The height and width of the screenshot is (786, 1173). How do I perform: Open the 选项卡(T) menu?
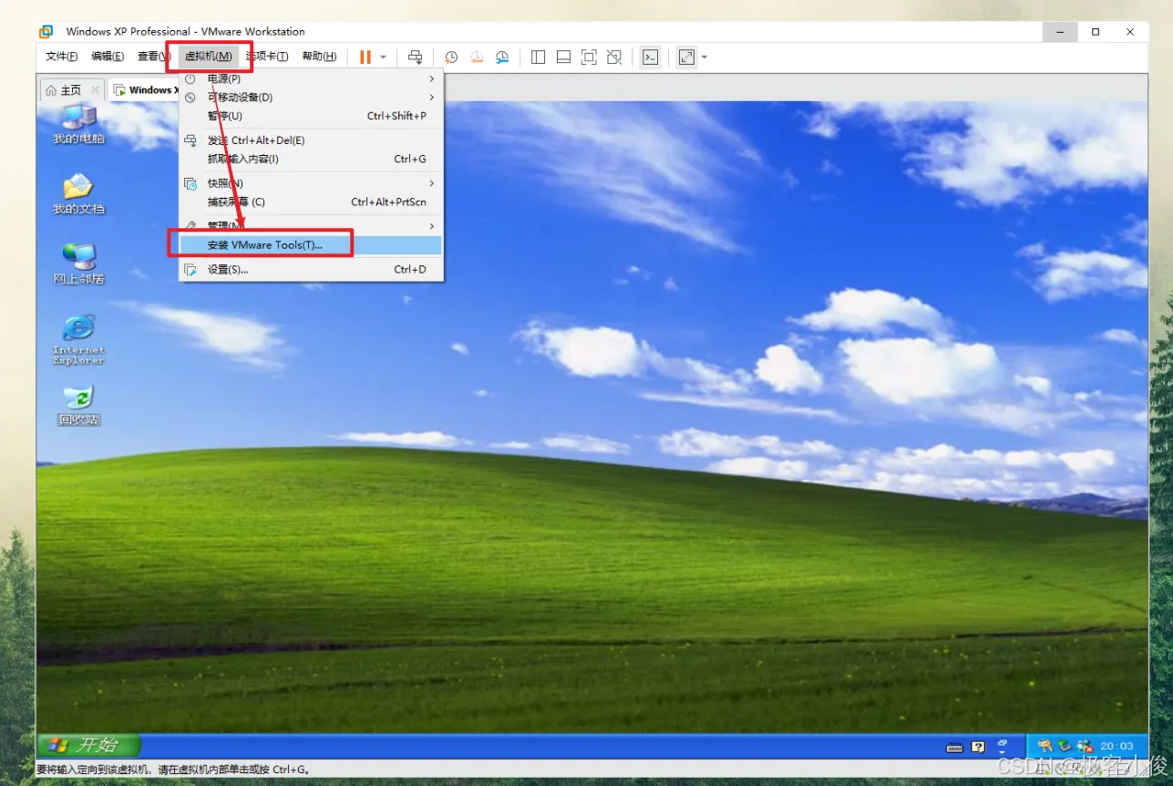pyautogui.click(x=267, y=57)
